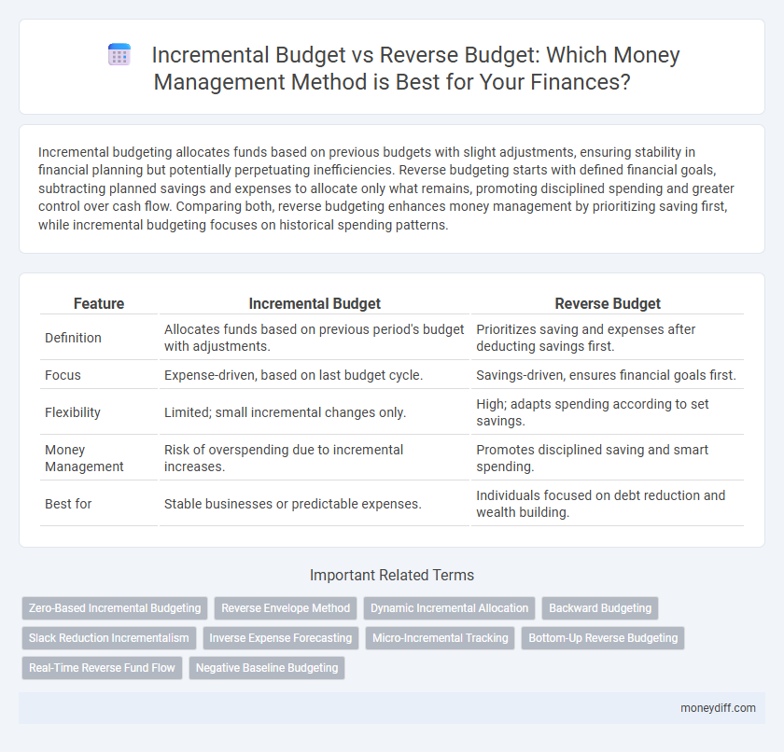Image resolution: width=784 pixels, height=752 pixels.
Task: Select the Important Related Terms heading
Action: (392, 575)
